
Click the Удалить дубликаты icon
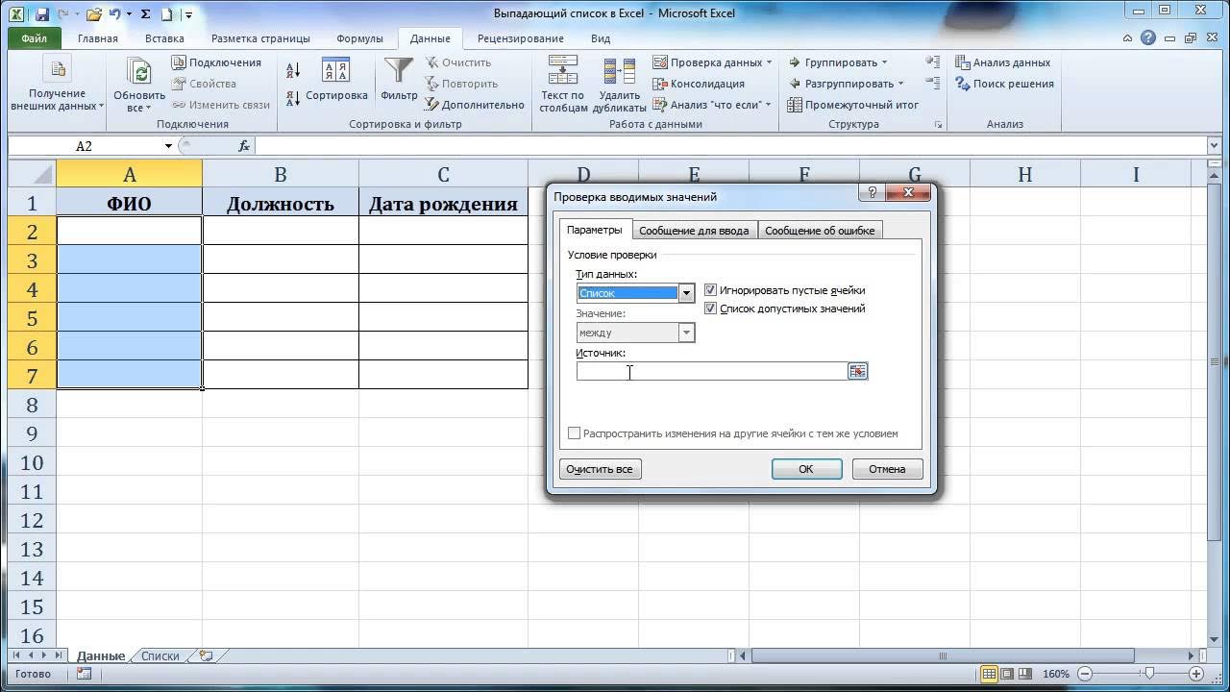point(620,72)
